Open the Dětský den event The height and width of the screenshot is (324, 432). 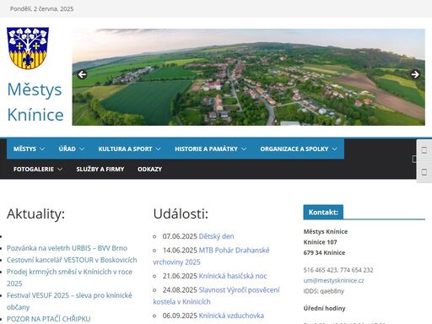[216, 236]
